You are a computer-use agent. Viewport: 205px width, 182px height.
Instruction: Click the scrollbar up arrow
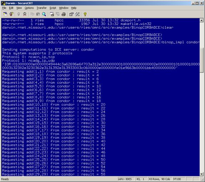[x=201, y=20]
